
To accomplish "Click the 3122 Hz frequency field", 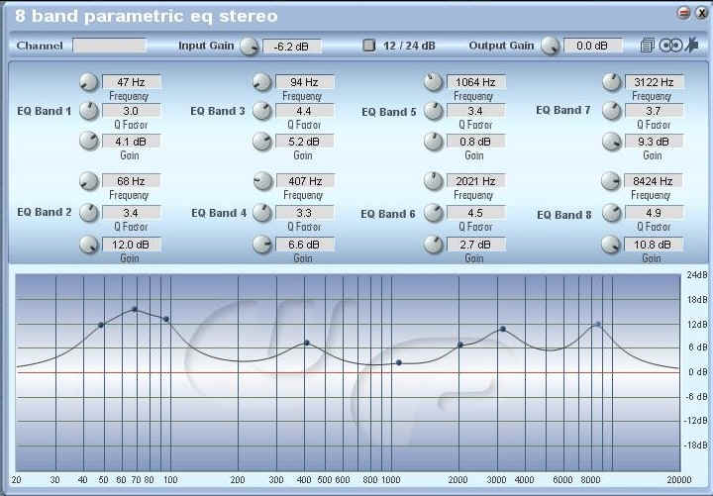I will pyautogui.click(x=655, y=82).
